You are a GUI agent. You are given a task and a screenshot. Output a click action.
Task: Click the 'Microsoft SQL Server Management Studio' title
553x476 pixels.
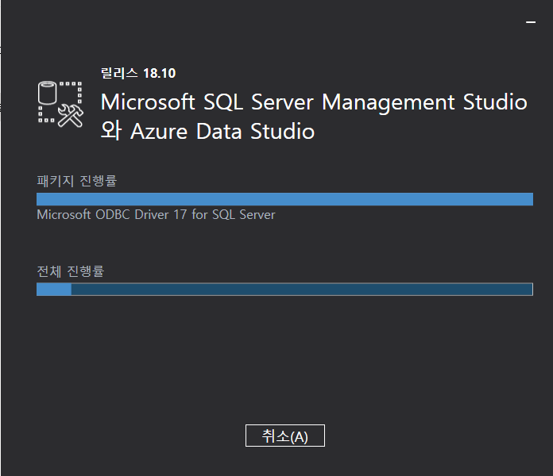tap(314, 102)
